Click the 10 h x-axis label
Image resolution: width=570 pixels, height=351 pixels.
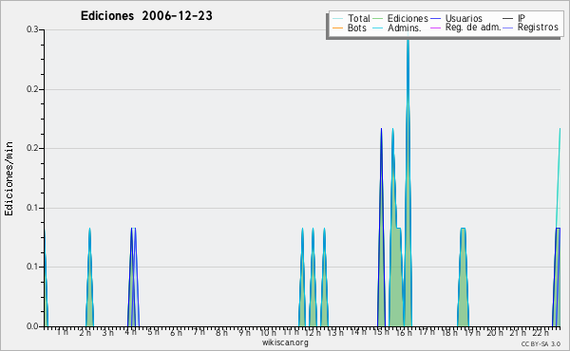click(268, 332)
